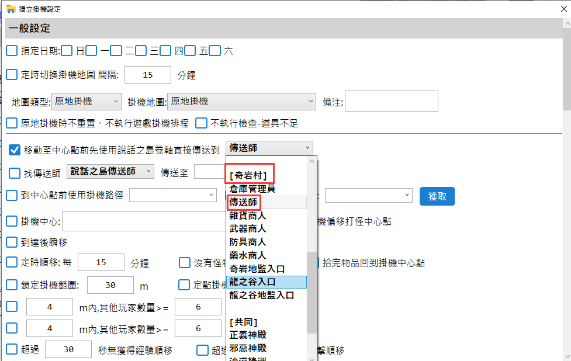Click the dropdown list scrollbar thumb
Viewport: 571px width, 361px height.
coord(312,292)
